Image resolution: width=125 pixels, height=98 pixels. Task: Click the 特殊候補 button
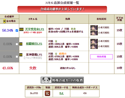(102, 57)
